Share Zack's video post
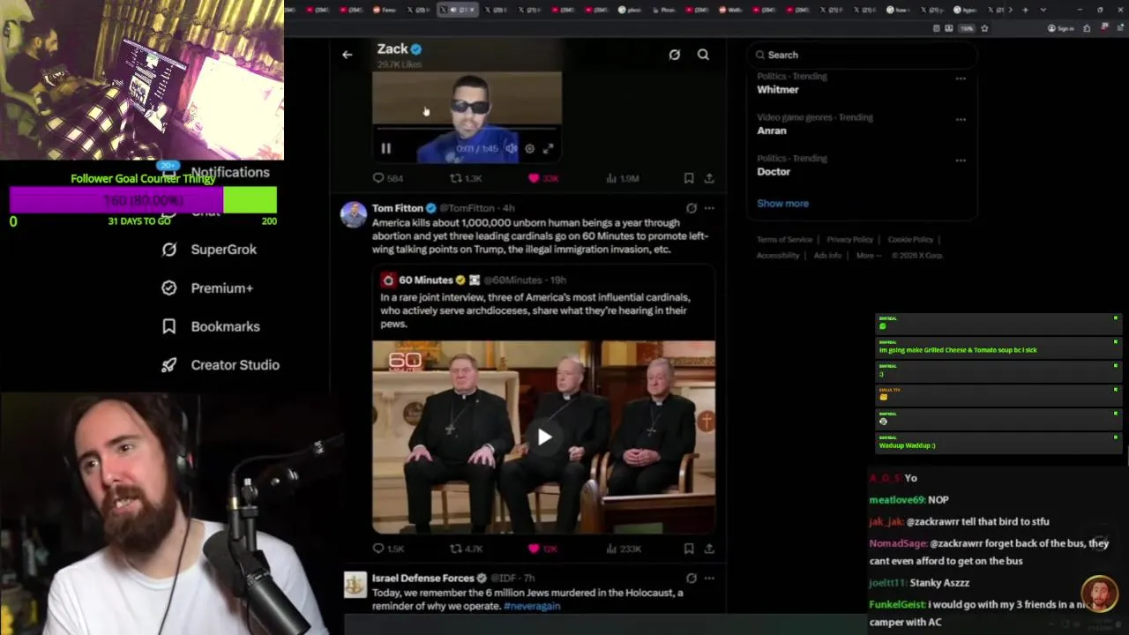The image size is (1129, 635). tap(709, 178)
